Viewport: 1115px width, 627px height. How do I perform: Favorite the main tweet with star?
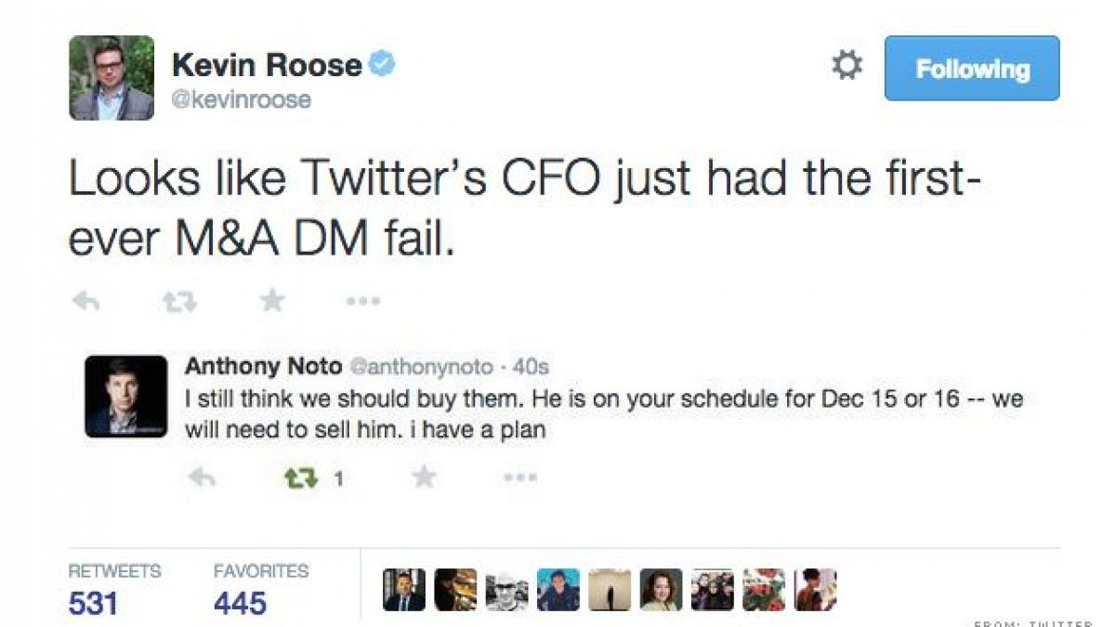[x=271, y=300]
